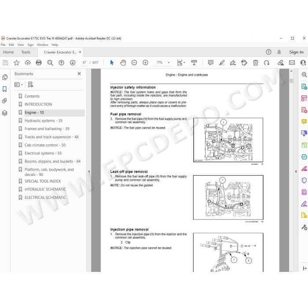
Task: Switch to the Home tab
Action: click(8, 52)
